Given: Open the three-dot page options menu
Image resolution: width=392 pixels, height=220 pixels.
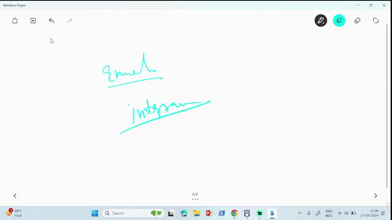Looking at the screenshot, I should pyautogui.click(x=195, y=199).
